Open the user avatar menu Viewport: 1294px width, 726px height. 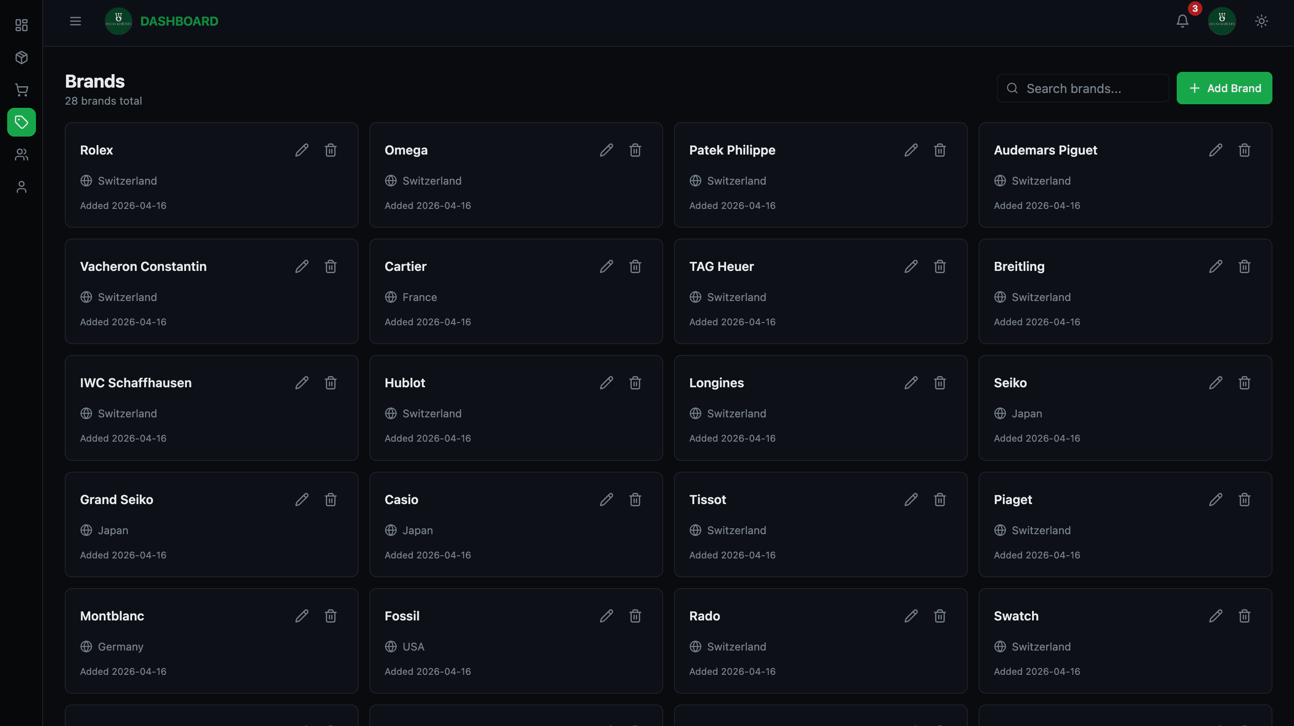pos(1222,21)
